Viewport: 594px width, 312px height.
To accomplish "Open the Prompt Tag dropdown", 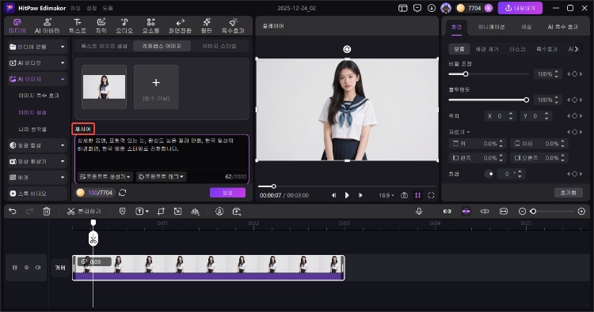I will 161,177.
